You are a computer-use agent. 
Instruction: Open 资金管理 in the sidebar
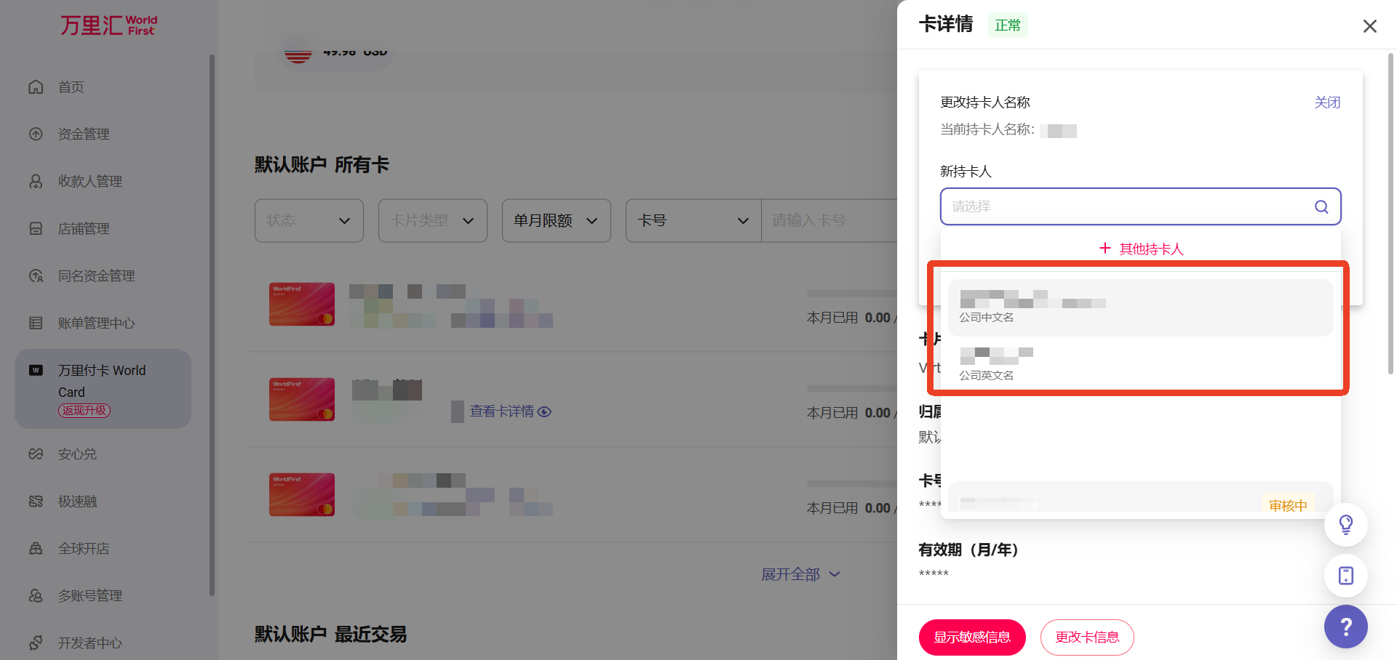pyautogui.click(x=83, y=134)
